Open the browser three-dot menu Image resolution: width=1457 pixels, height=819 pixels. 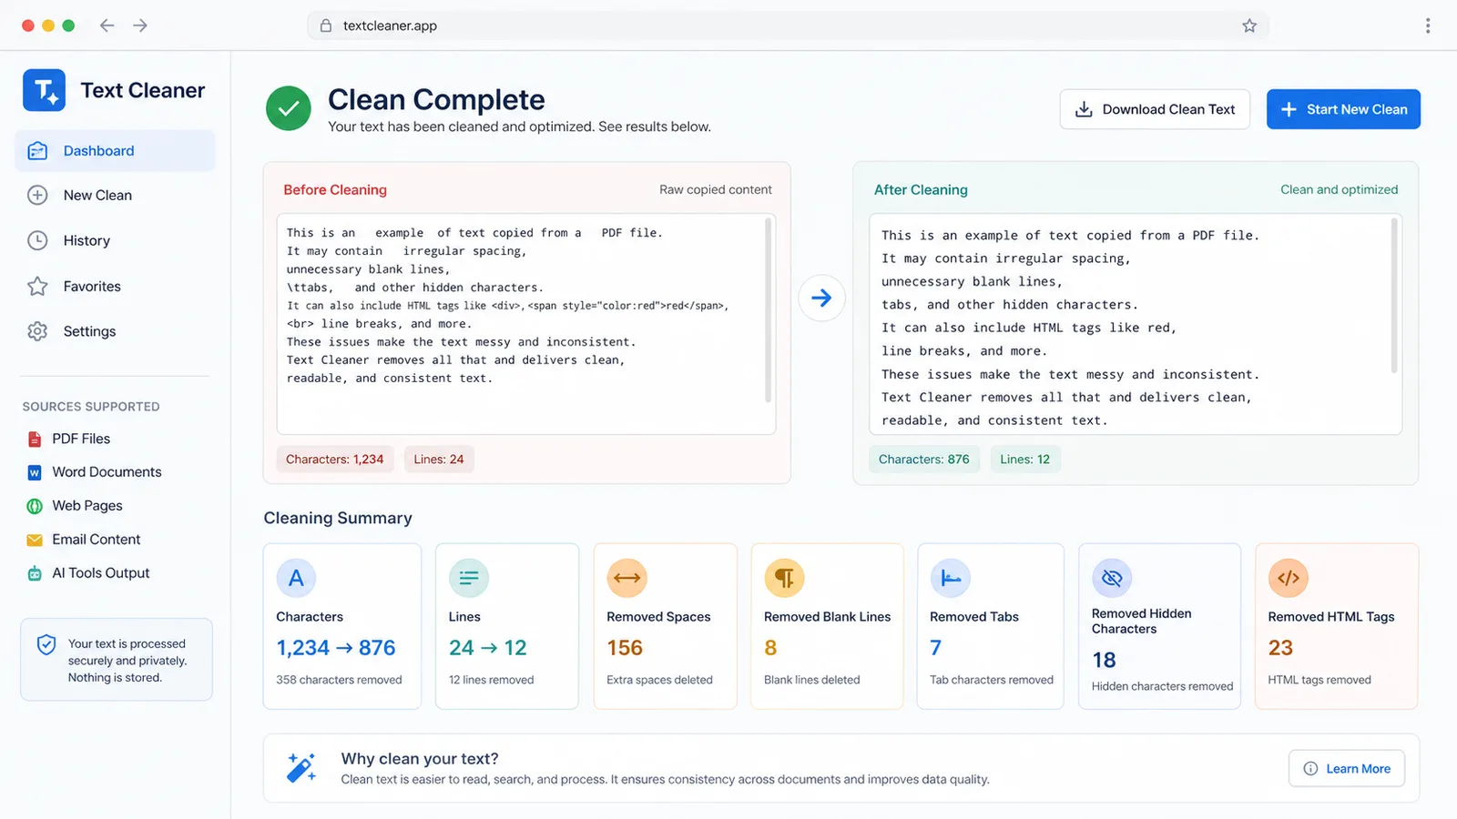1428,25
